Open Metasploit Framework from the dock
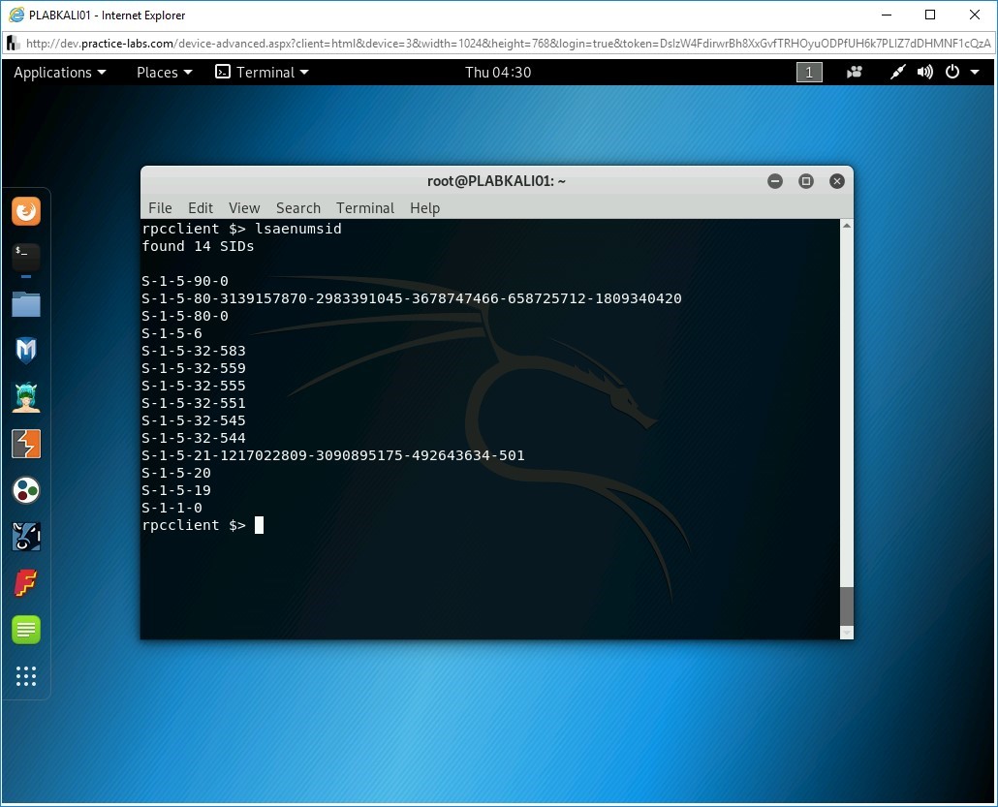The height and width of the screenshot is (807, 998). 26,350
